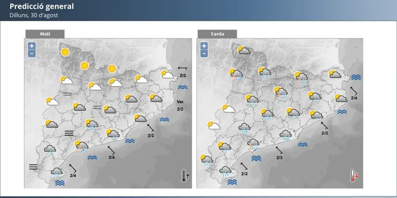Click the southernmost waves icon on the Tarda map
397x198 pixels.
point(232,182)
